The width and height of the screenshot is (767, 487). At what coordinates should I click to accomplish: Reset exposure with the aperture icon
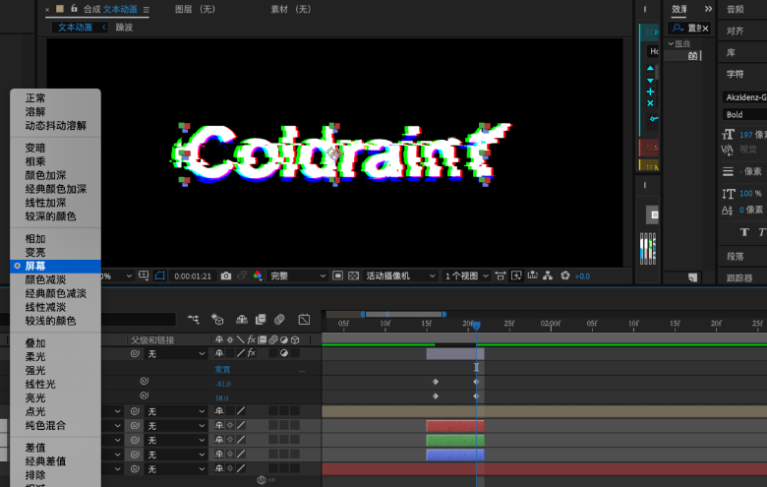coord(565,276)
